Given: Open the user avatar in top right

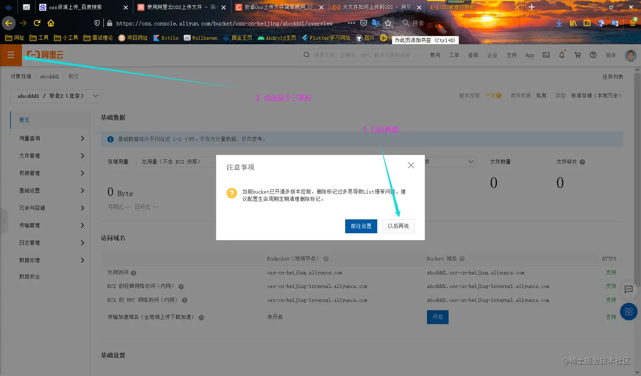Looking at the screenshot, I should (x=630, y=55).
